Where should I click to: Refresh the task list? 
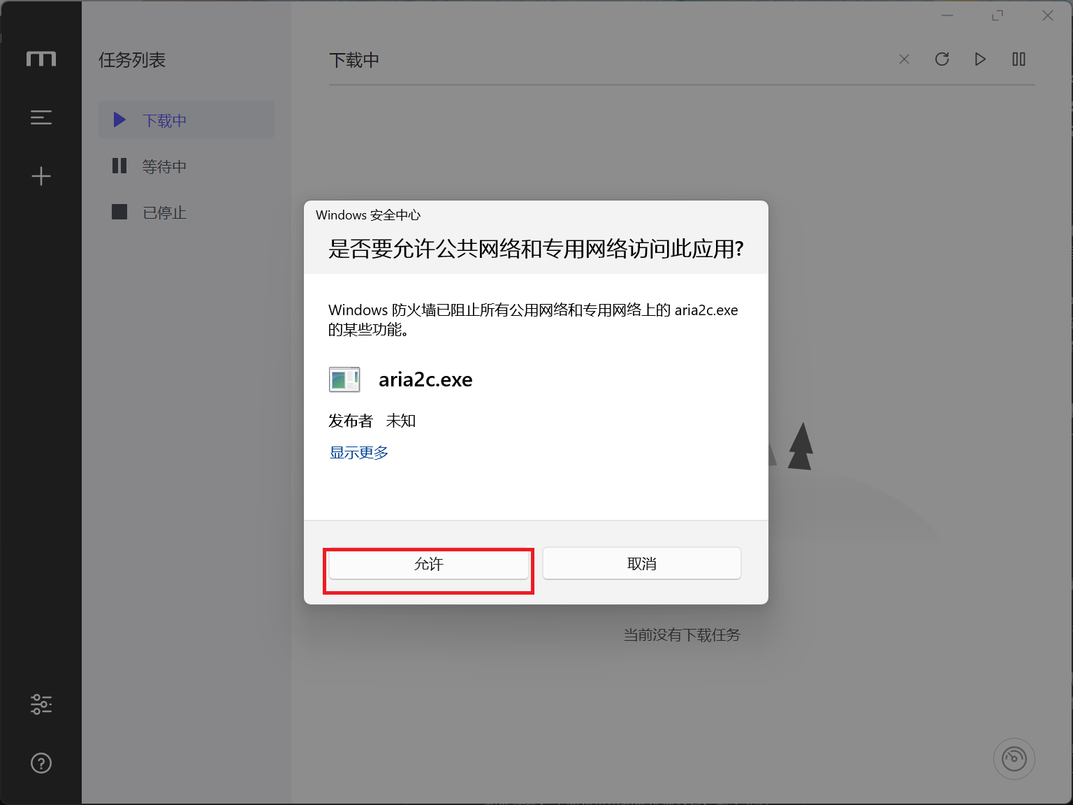[942, 59]
